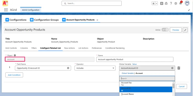Click the dropdown list scrollbar
This screenshot has height=96, width=193.
click(x=173, y=86)
